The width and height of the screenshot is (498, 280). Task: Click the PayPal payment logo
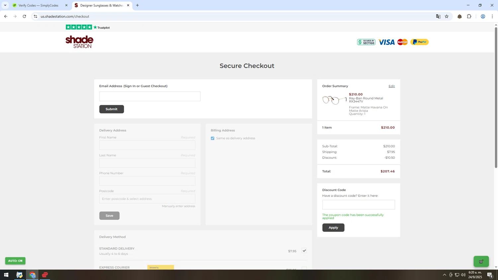pos(420,42)
